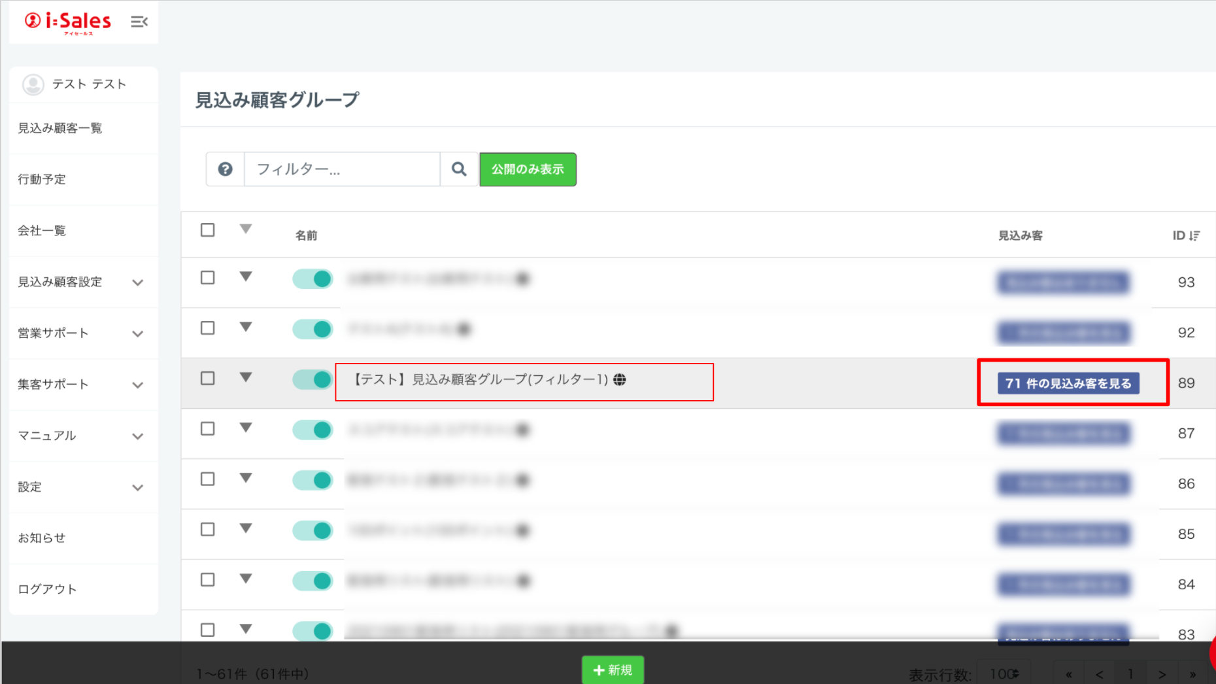
Task: Go to the next page arrow
Action: pyautogui.click(x=1162, y=674)
